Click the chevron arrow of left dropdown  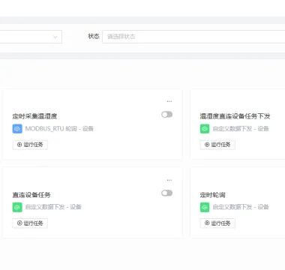(55, 37)
